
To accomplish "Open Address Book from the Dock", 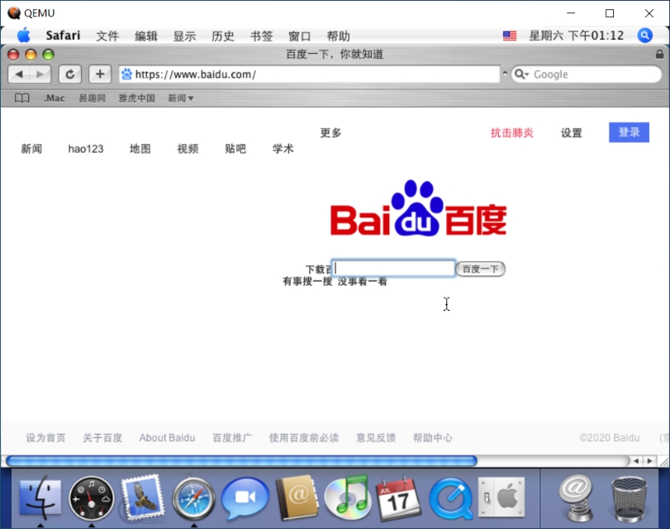I will pyautogui.click(x=297, y=498).
